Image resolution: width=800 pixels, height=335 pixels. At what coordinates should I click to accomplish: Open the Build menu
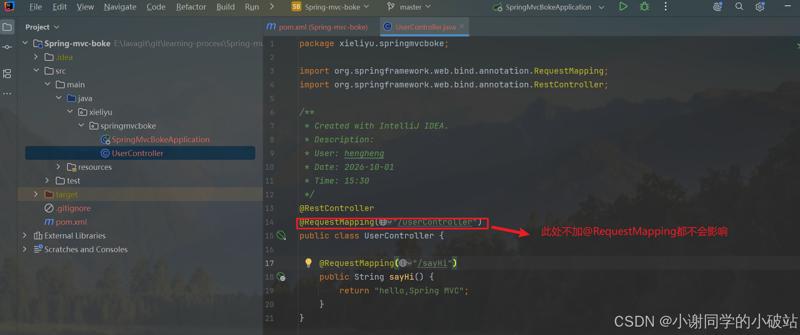tap(226, 7)
